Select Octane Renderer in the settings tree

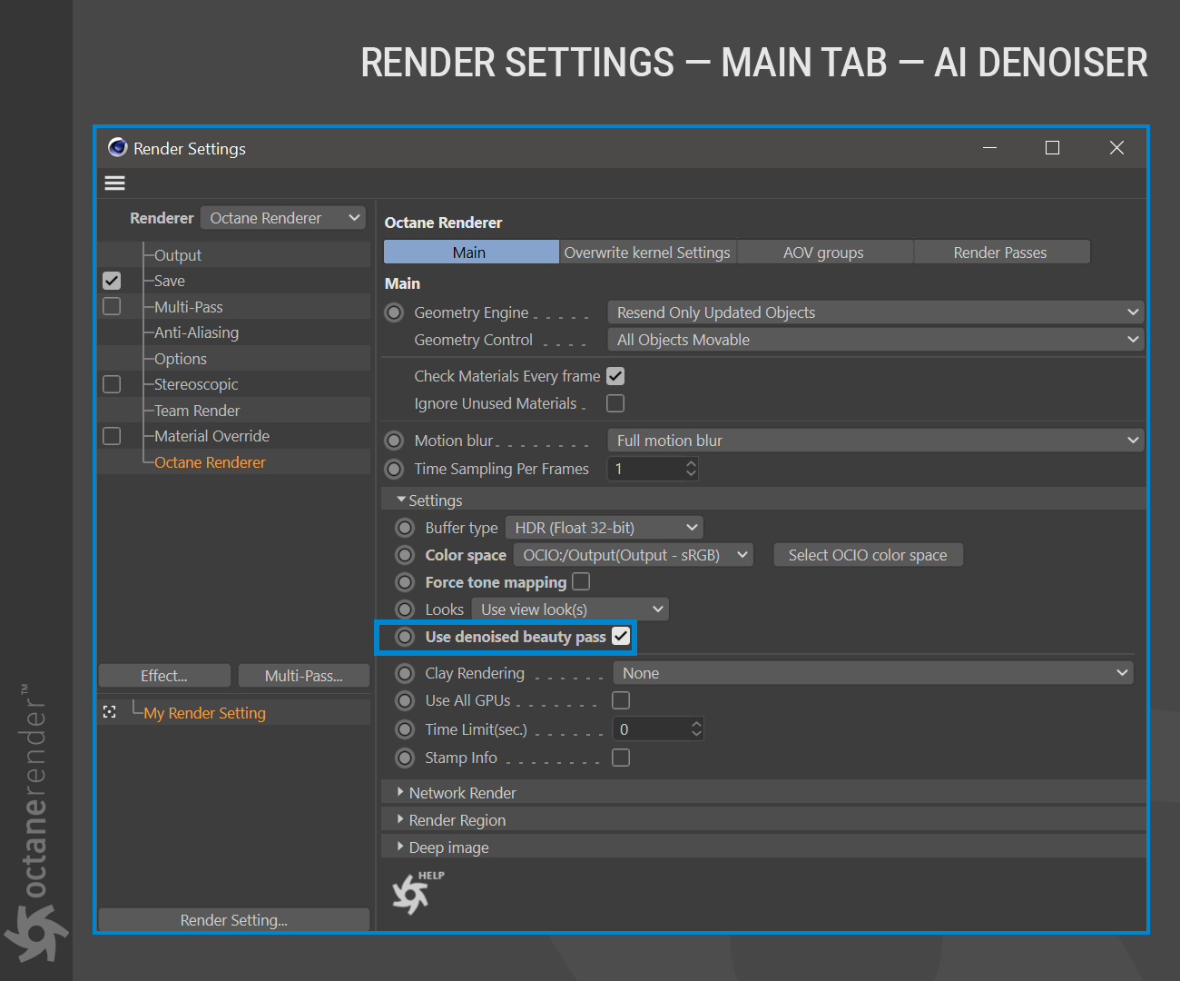click(210, 462)
